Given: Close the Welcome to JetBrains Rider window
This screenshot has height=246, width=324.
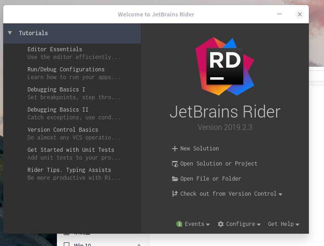Looking at the screenshot, I should [x=300, y=14].
